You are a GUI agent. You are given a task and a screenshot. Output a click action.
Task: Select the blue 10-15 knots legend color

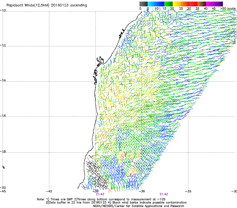[x=160, y=4]
